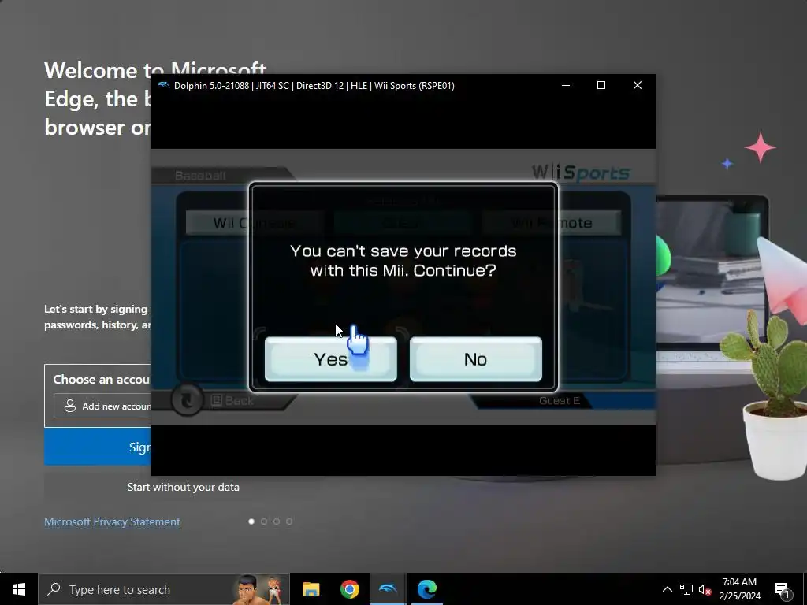Close the Dolphin emulator window
The image size is (807, 605).
tap(637, 85)
